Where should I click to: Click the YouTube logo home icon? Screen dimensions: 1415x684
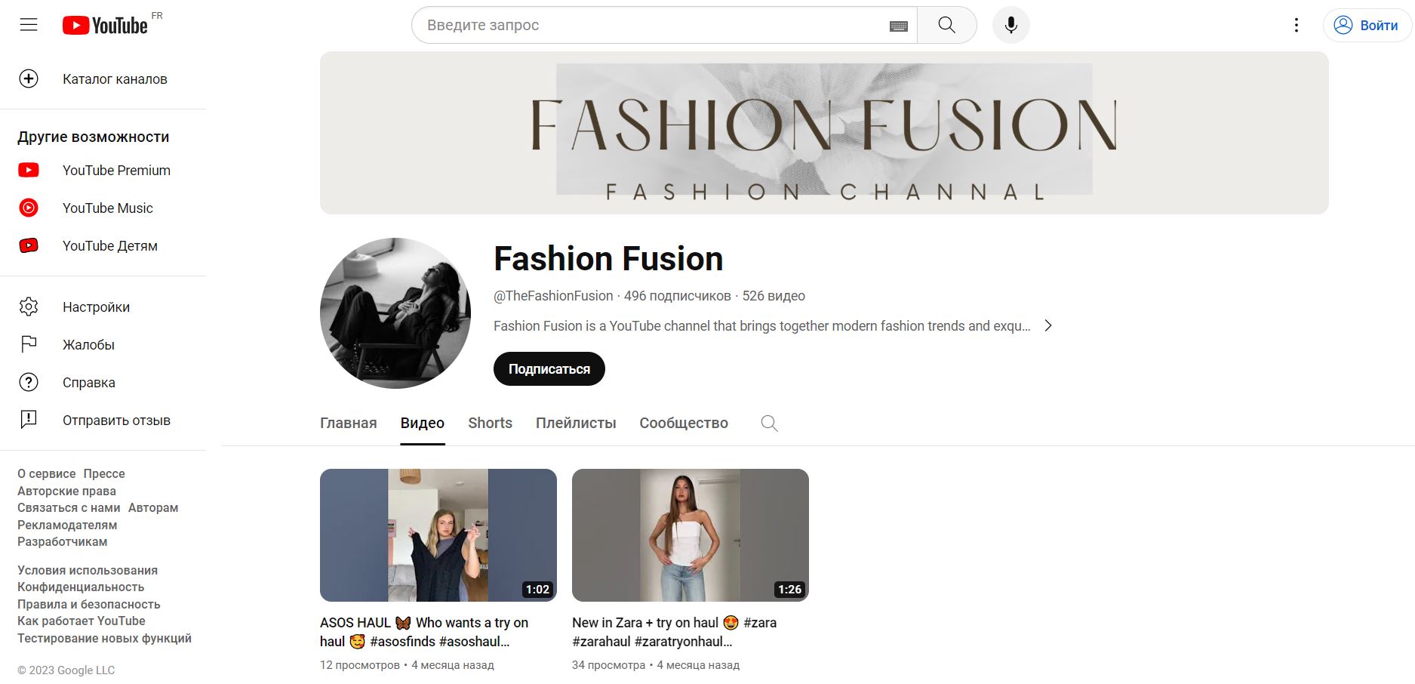click(x=105, y=26)
